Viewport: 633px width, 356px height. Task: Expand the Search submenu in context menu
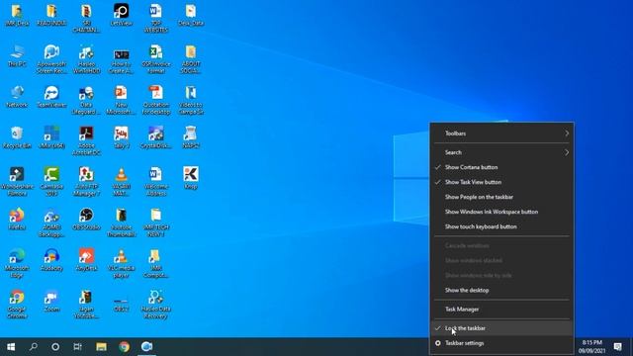coord(501,152)
